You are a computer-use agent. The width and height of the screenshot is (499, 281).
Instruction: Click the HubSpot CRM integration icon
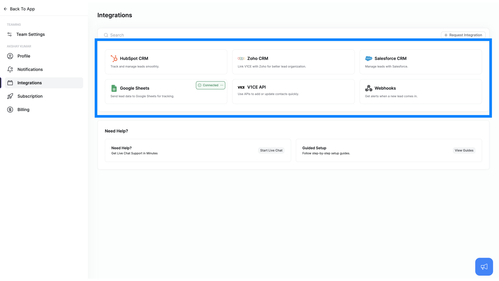pyautogui.click(x=114, y=58)
